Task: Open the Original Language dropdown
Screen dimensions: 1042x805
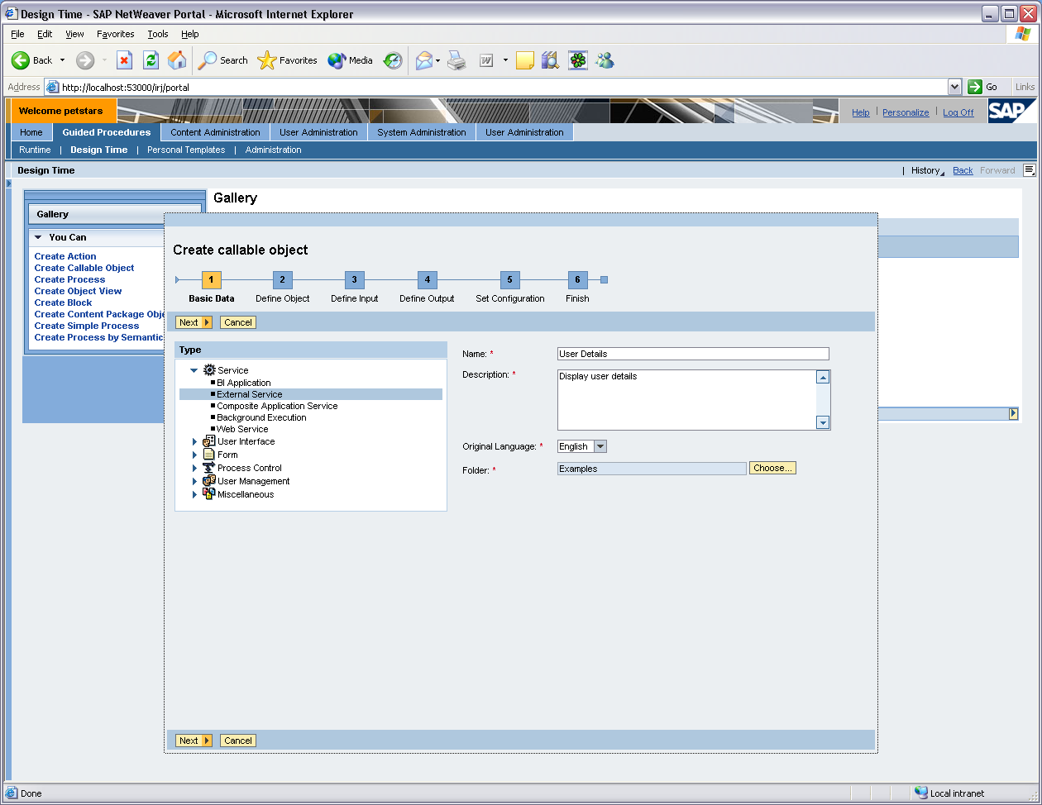Action: tap(600, 446)
